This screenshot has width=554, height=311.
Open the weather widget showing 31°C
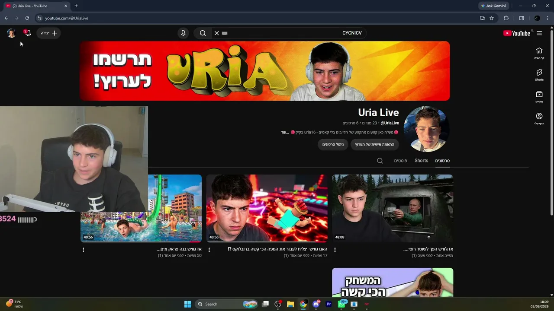(15, 304)
